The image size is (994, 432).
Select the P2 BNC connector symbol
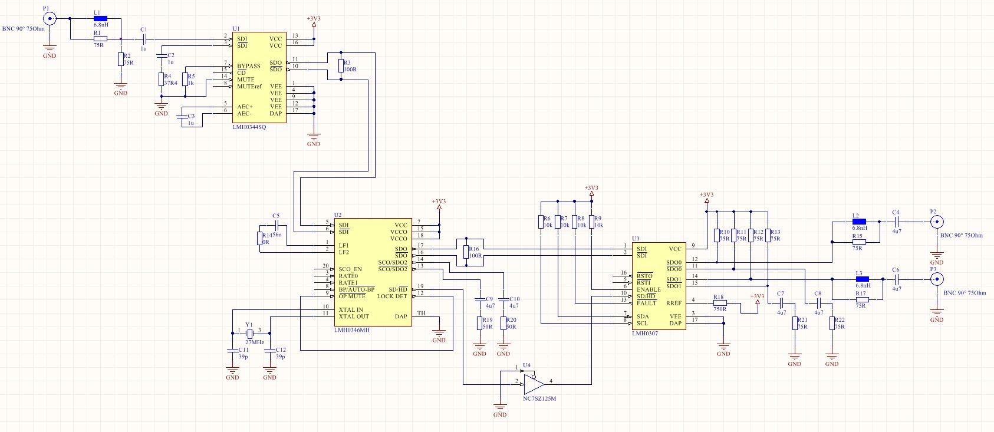[x=936, y=222]
